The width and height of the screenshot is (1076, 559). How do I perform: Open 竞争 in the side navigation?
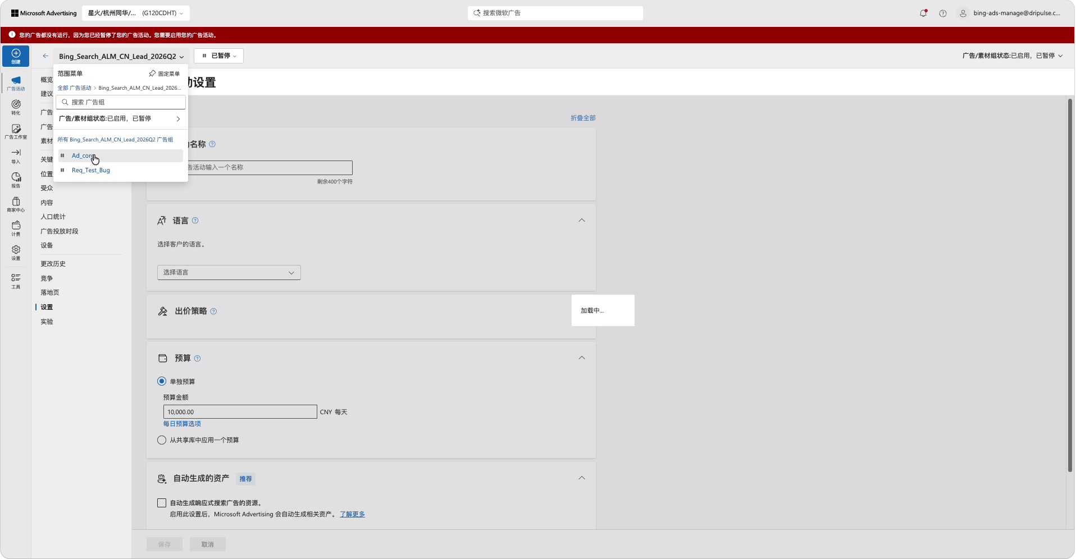pyautogui.click(x=47, y=278)
